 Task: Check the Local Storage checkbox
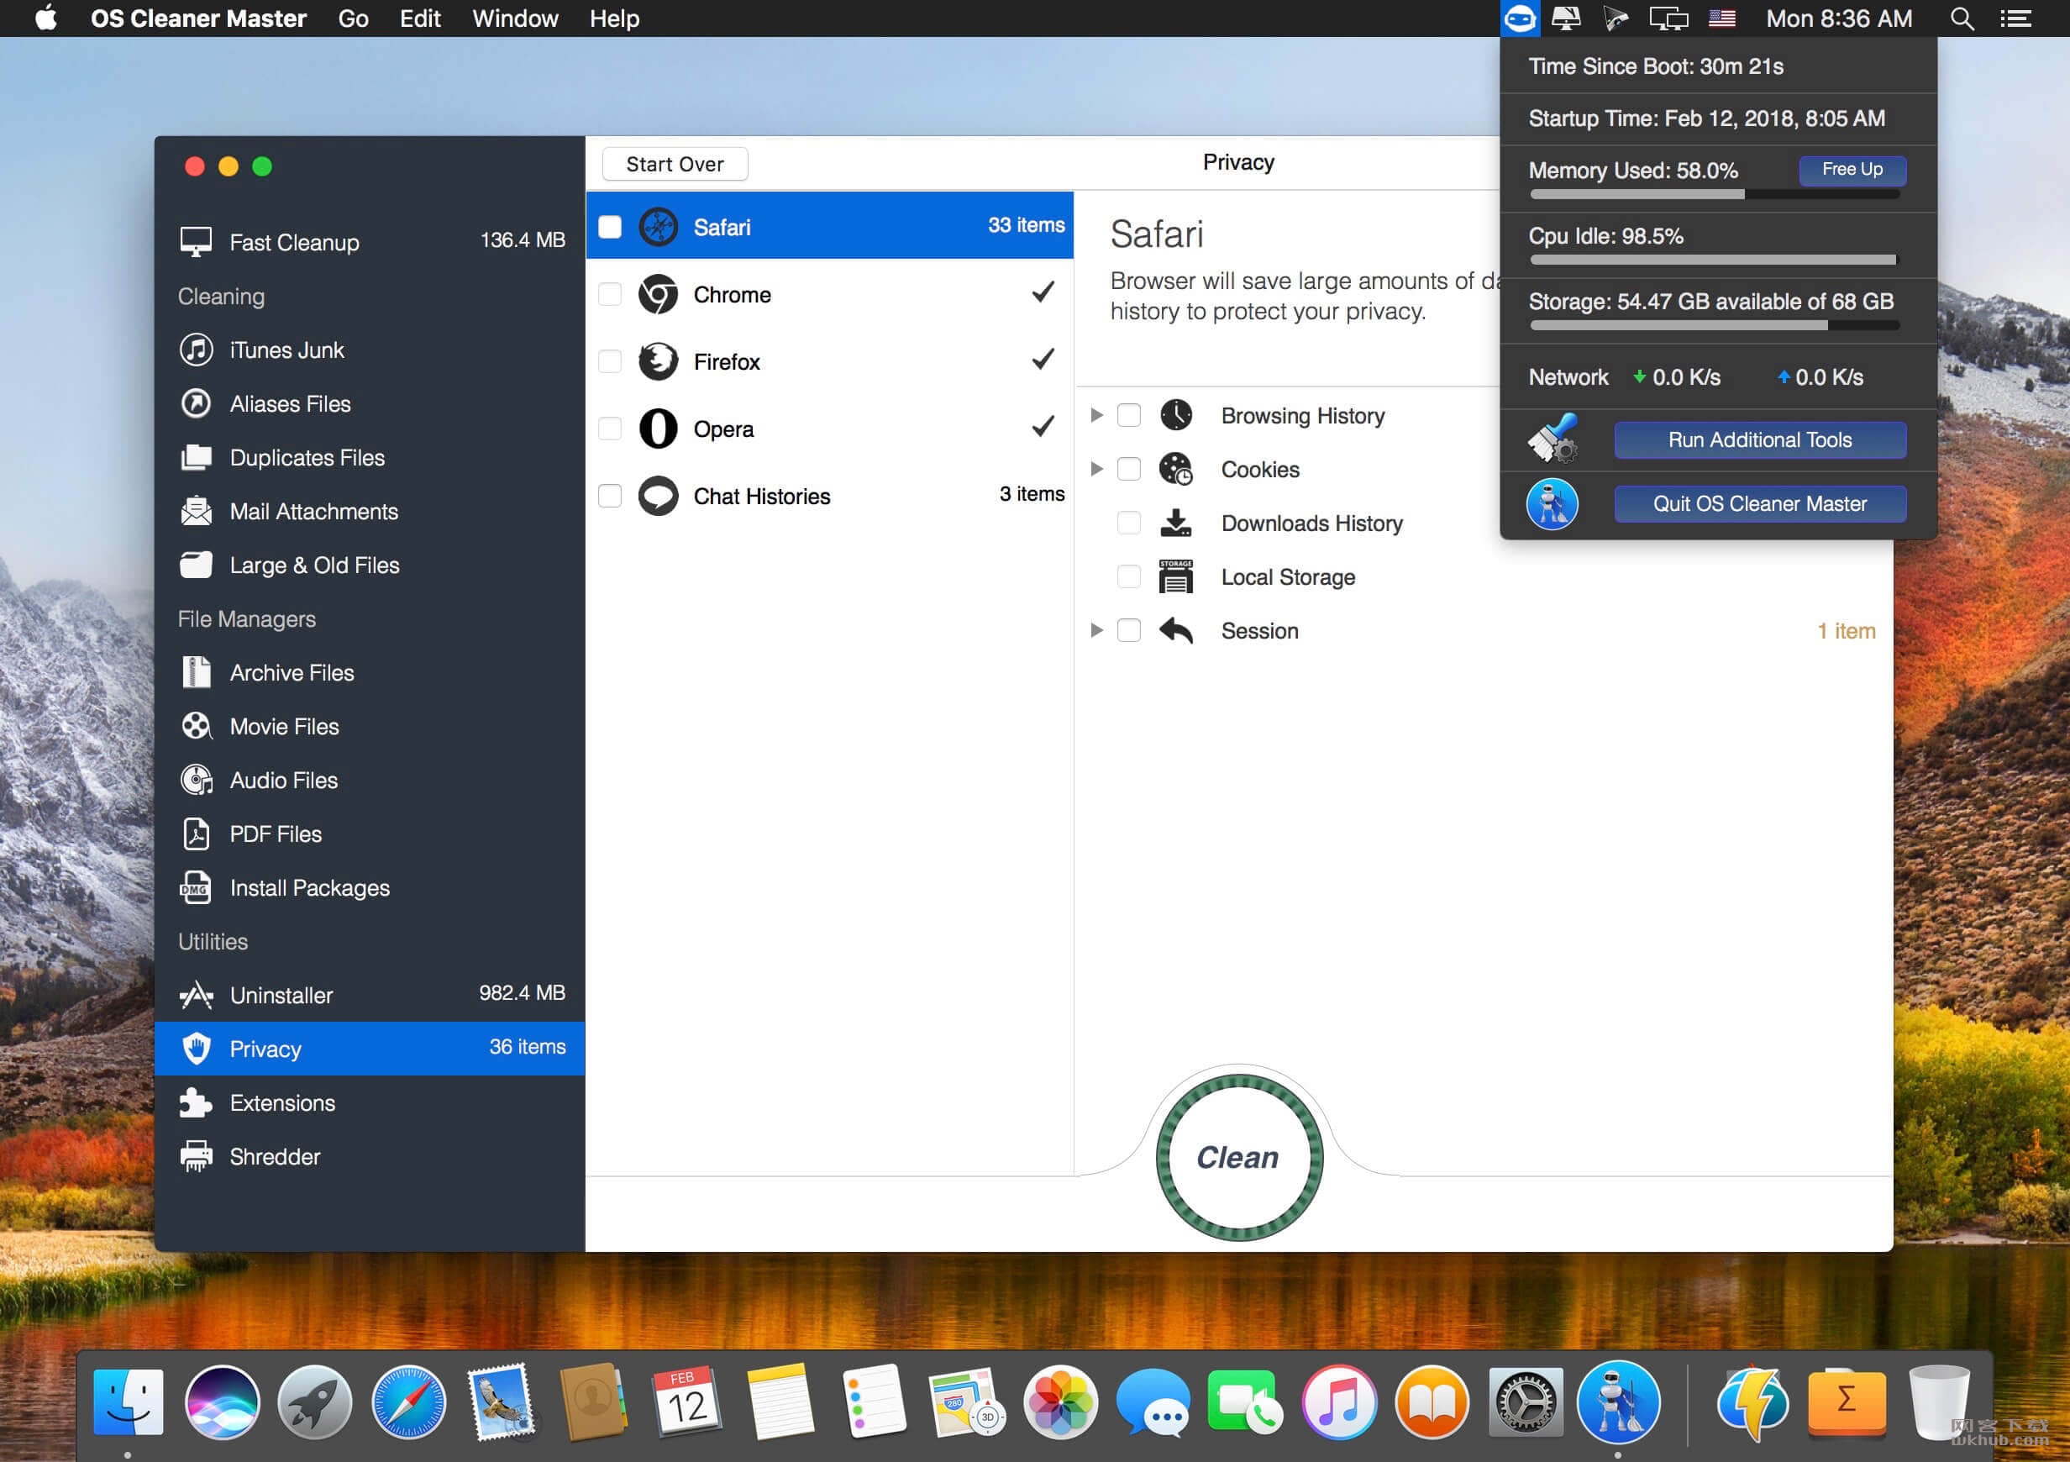[x=1129, y=576]
